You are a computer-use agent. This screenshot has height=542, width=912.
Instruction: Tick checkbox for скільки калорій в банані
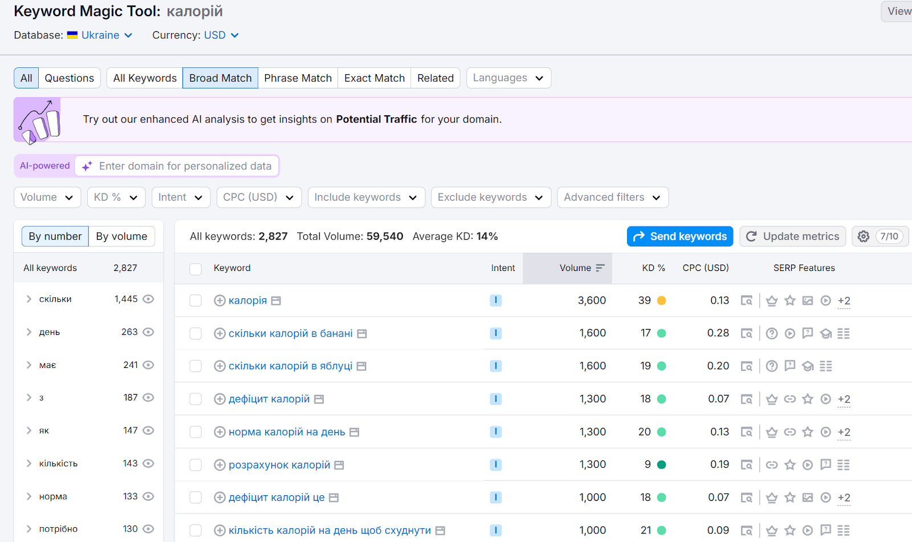[196, 333]
